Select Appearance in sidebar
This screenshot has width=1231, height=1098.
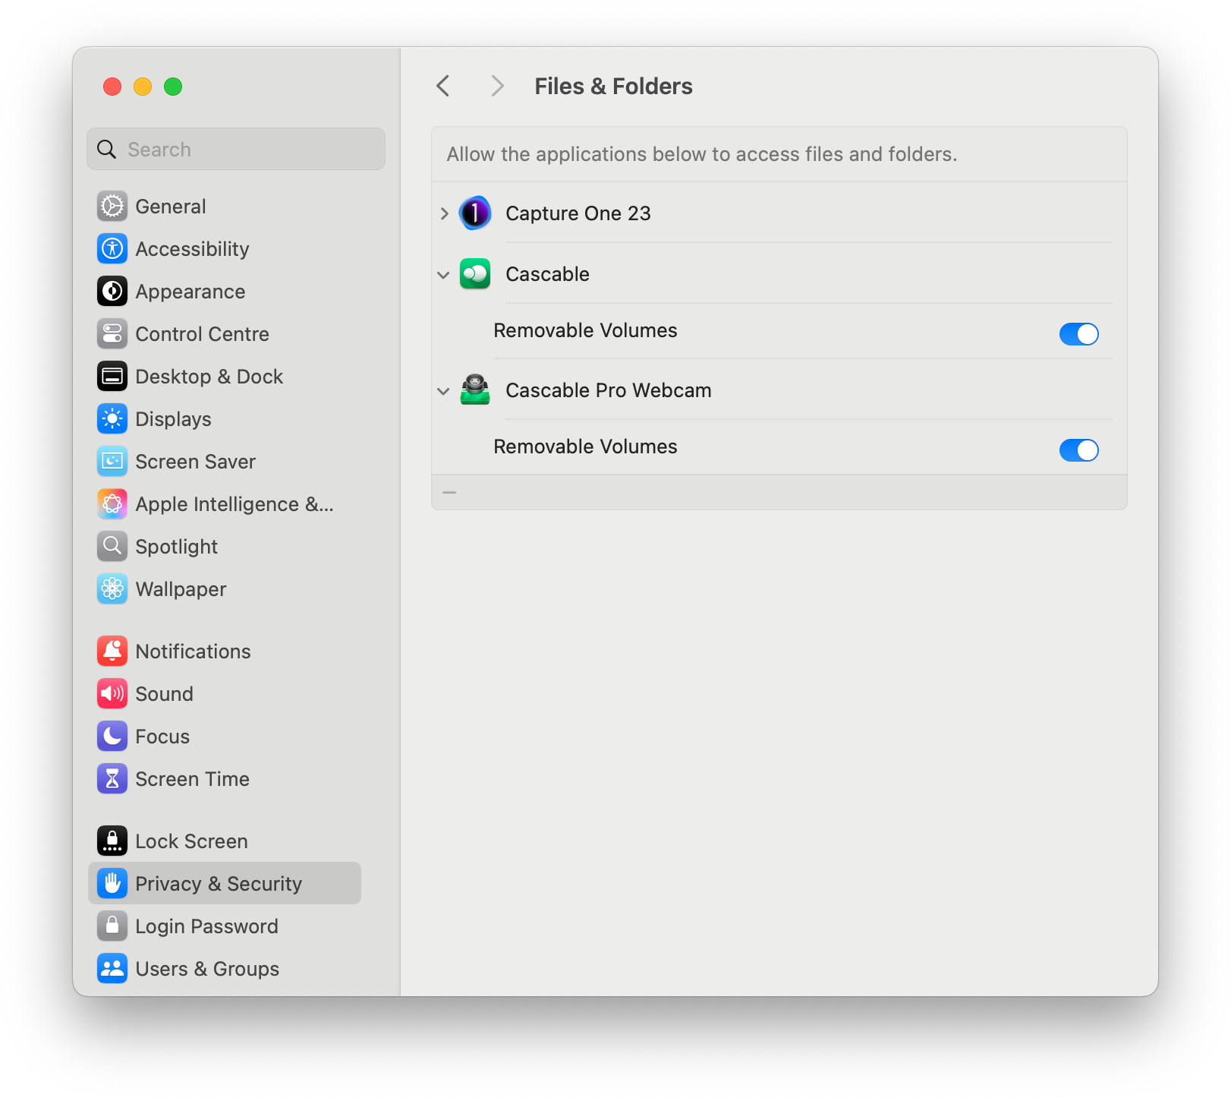tap(190, 292)
